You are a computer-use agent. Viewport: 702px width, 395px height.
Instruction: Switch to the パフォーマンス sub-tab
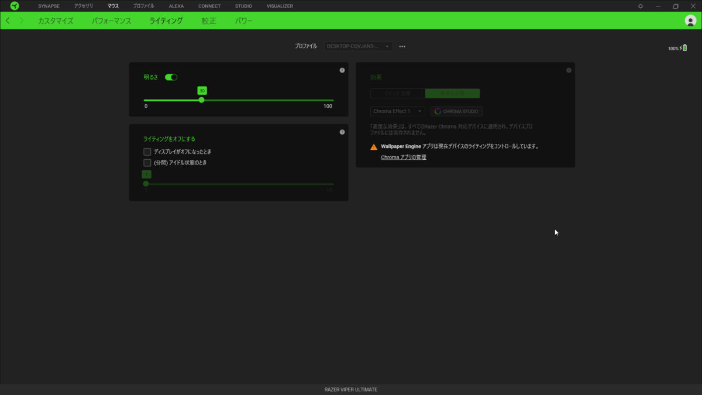(111, 21)
